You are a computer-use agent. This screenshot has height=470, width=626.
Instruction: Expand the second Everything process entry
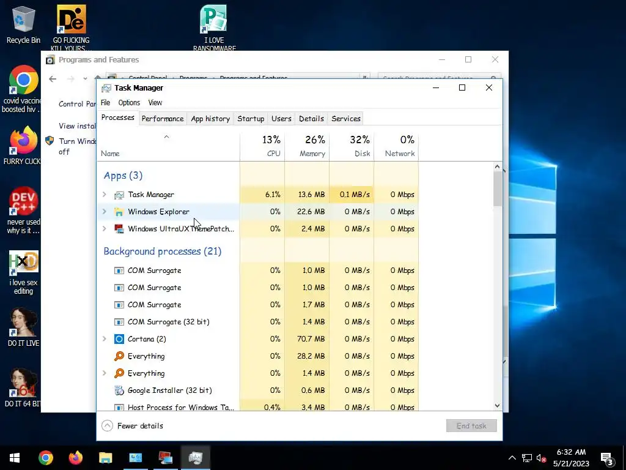tap(104, 373)
